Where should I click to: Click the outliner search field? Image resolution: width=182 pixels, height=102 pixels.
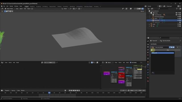(163, 9)
